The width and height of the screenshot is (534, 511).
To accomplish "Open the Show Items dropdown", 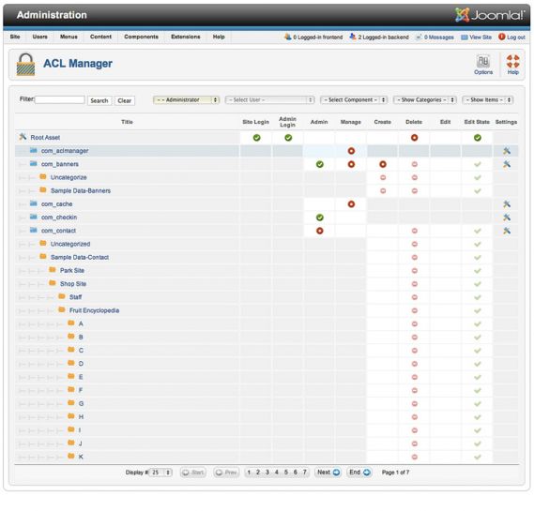I will [487, 99].
